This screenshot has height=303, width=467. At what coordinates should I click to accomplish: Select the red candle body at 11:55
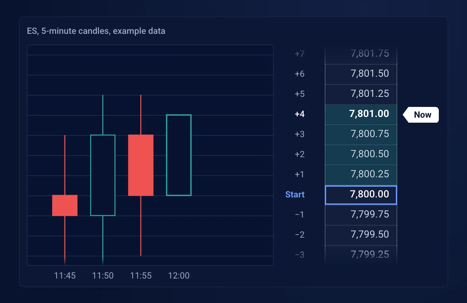coord(141,165)
